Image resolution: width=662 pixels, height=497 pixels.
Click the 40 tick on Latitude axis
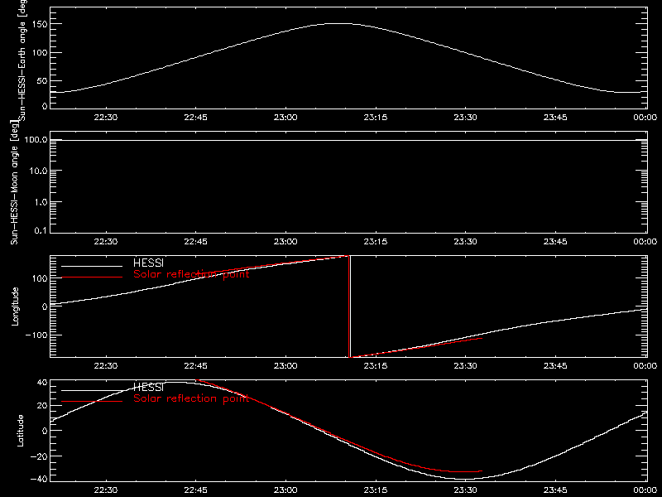coord(42,383)
